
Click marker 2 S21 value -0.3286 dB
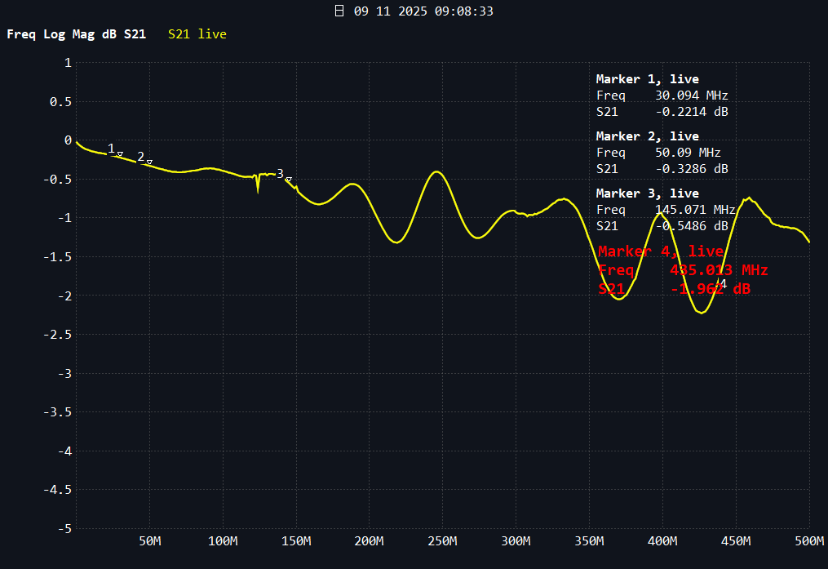pos(692,169)
